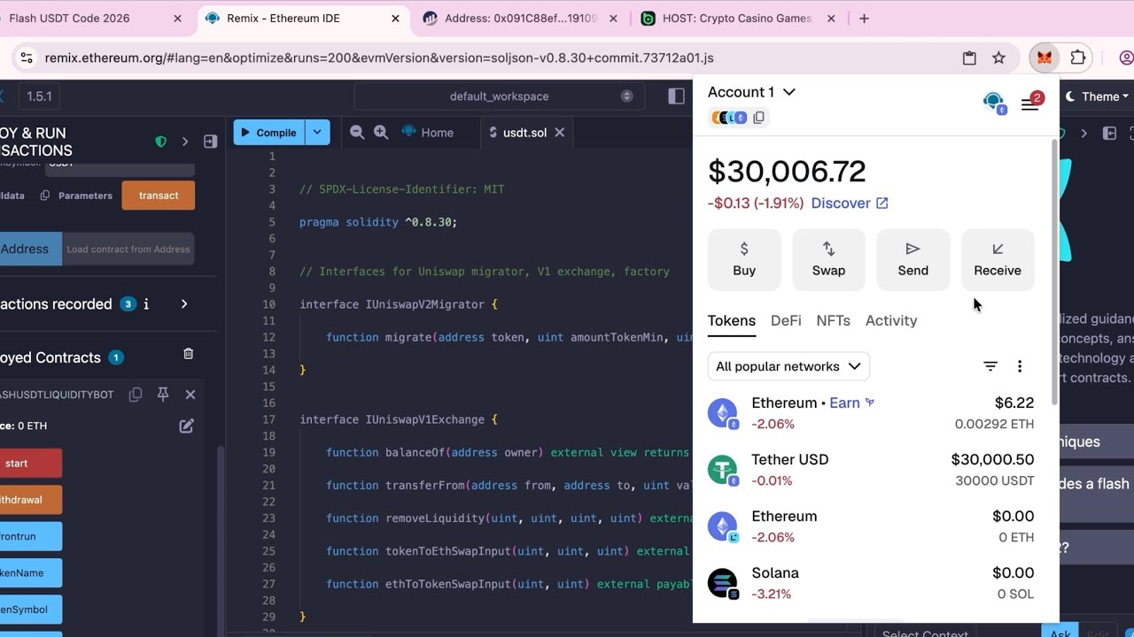This screenshot has height=637, width=1134.
Task: Zoom in the Remix editor
Action: [x=381, y=132]
